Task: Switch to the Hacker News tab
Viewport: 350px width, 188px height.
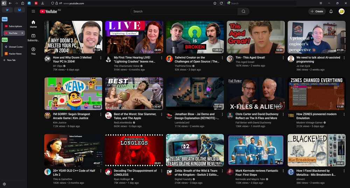Action: click(14, 54)
